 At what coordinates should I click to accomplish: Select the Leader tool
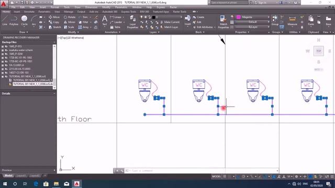click(x=116, y=22)
